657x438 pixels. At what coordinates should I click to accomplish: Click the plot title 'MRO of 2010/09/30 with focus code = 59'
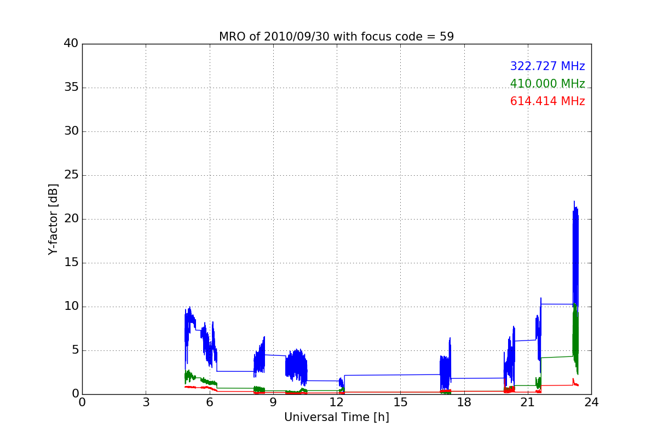[336, 37]
